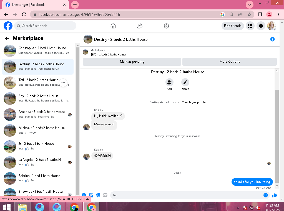Attach a photo file to the message

click(x=91, y=195)
